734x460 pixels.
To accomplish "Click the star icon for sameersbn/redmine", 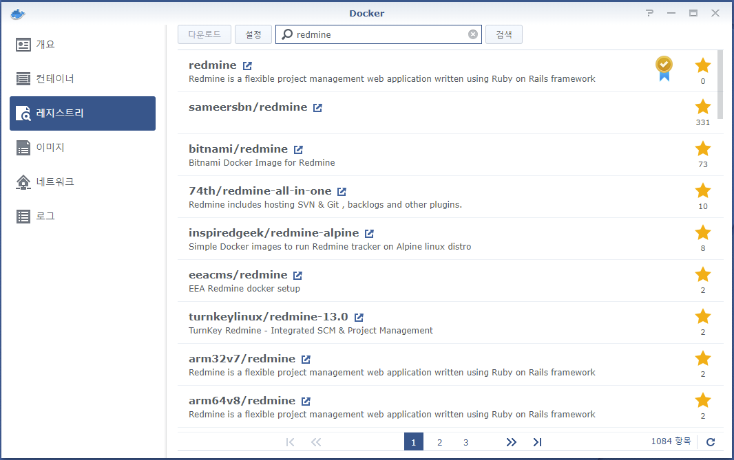I will pos(702,107).
